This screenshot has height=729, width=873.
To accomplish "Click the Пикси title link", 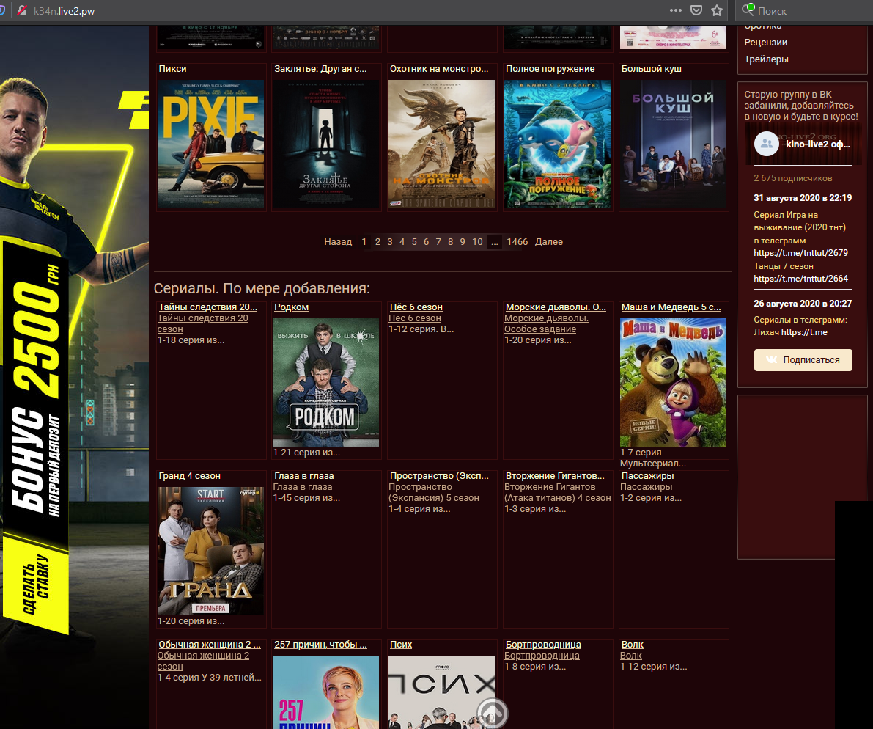I will (x=172, y=69).
